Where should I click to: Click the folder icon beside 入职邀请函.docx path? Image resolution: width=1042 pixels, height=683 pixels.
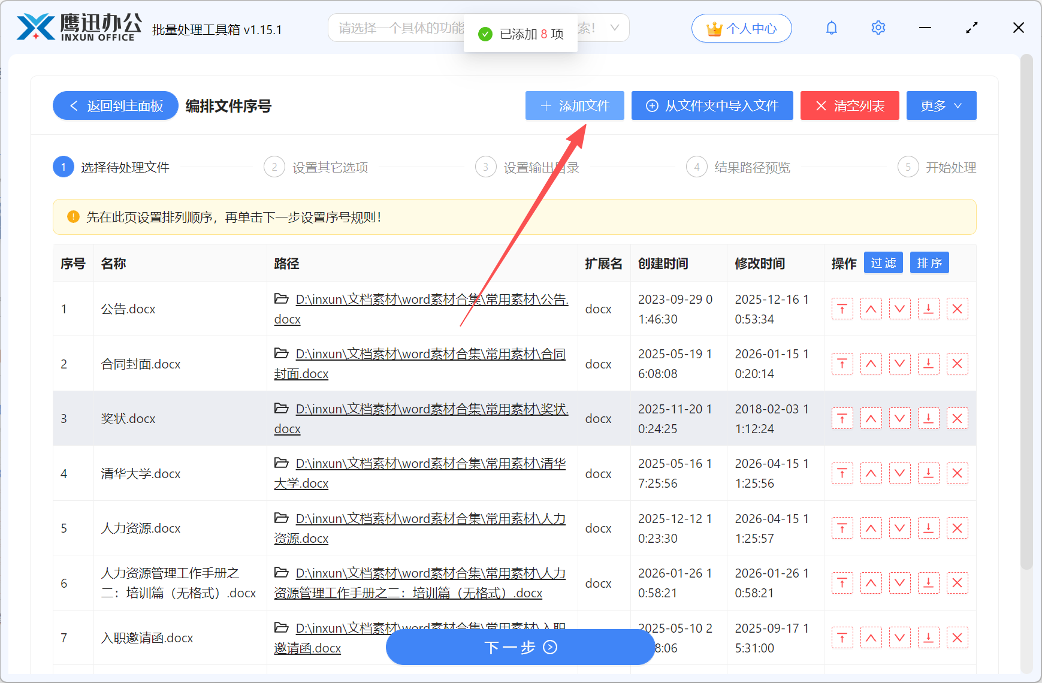tap(282, 628)
